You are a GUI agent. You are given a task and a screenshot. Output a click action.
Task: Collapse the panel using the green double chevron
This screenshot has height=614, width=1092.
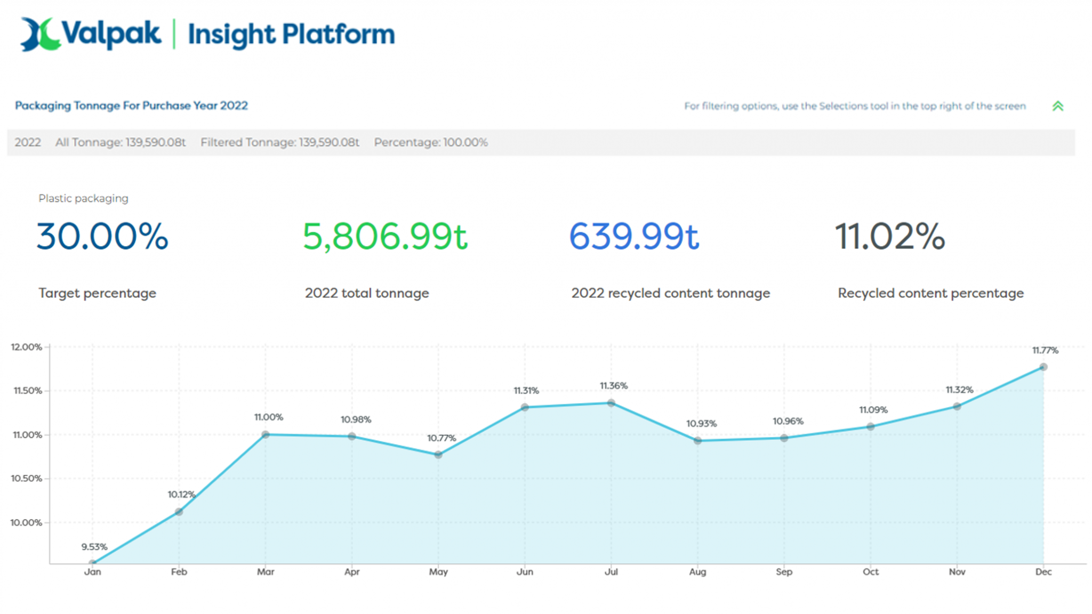(1059, 106)
